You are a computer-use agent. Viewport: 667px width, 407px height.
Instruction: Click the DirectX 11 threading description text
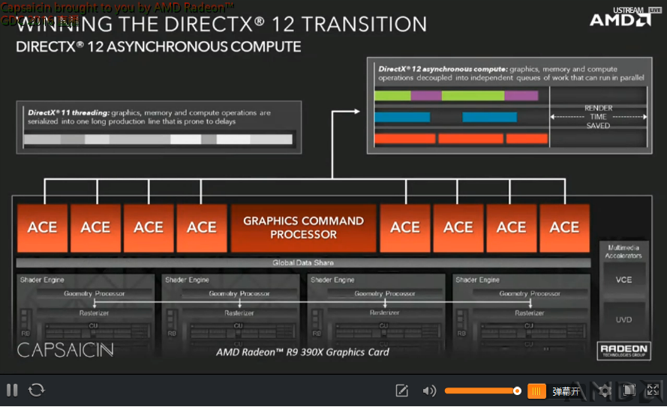[149, 117]
